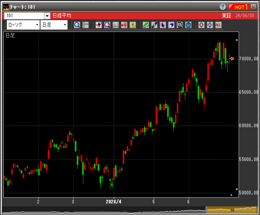Image resolution: width=260 pixels, height=215 pixels.
Task: Open the magnifying glass search tool
Action: click(77, 25)
